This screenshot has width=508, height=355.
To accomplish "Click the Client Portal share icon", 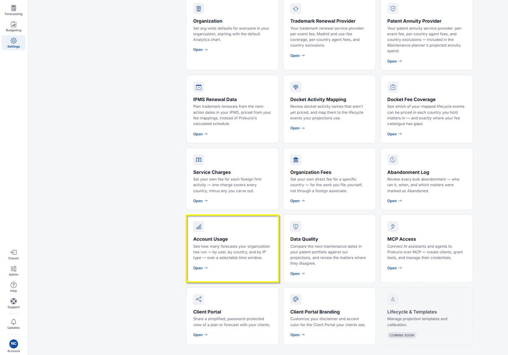I will point(199,300).
